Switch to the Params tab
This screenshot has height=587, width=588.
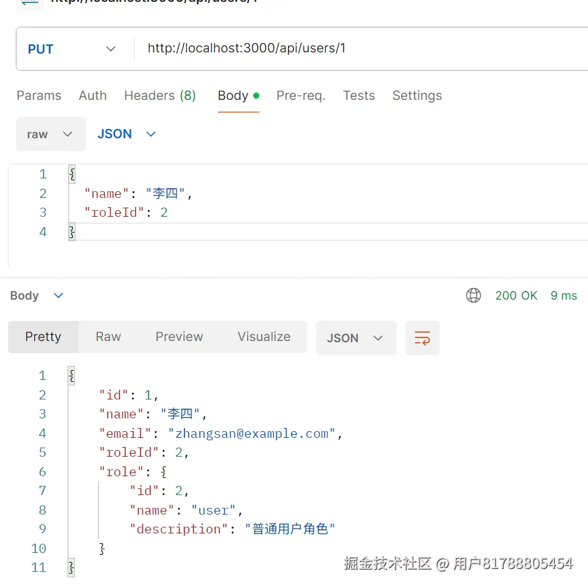click(x=39, y=96)
